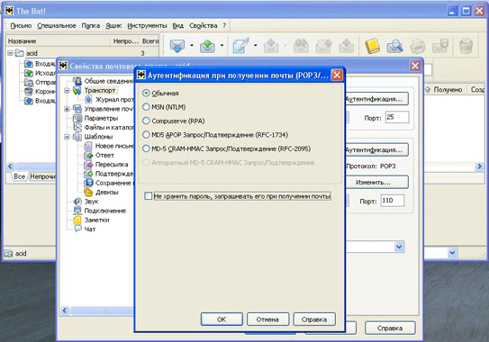Viewport: 489px width, 342px height.
Task: Click the port 25 input field
Action: pos(396,117)
